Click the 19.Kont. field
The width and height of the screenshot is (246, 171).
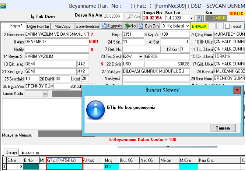185,49
